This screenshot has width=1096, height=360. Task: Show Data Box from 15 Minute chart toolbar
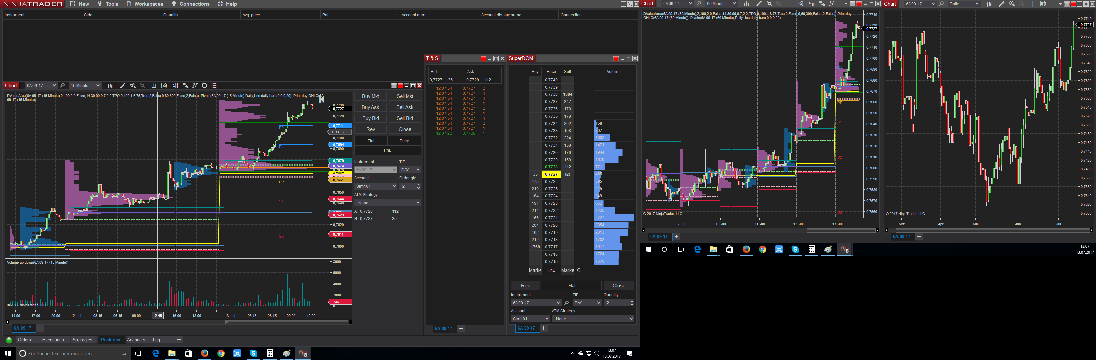tap(164, 85)
